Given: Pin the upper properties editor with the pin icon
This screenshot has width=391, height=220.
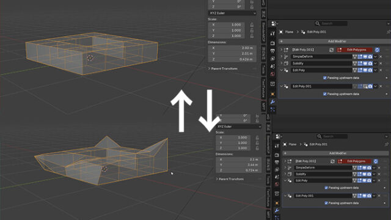Looking at the screenshot, I should click(388, 32).
